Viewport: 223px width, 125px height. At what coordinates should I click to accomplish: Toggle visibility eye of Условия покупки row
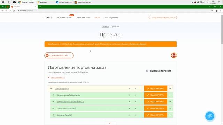pyautogui.click(x=53, y=102)
